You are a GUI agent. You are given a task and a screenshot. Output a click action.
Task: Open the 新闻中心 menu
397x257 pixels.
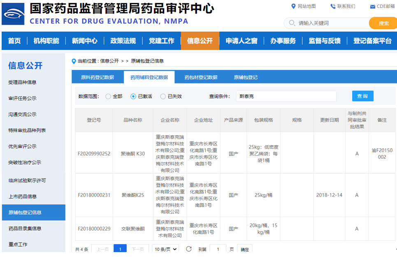pos(85,41)
